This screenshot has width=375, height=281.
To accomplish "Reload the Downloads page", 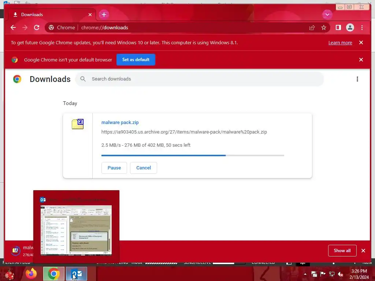I will point(37,27).
